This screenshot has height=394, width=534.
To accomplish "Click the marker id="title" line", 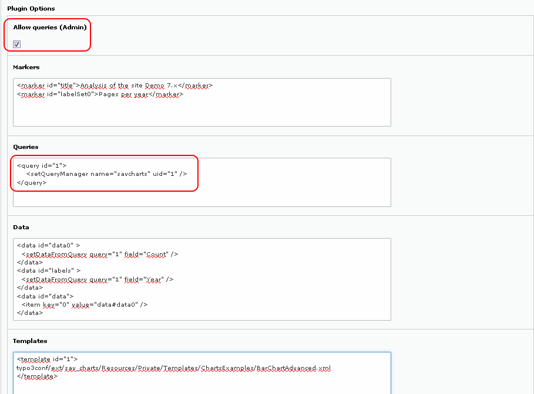I will coord(115,86).
